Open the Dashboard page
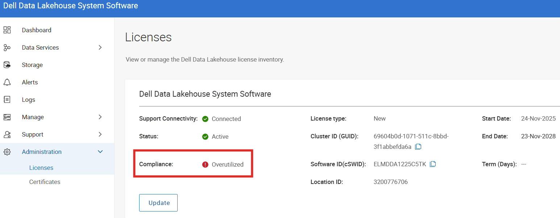The width and height of the screenshot is (560, 218). pyautogui.click(x=37, y=30)
